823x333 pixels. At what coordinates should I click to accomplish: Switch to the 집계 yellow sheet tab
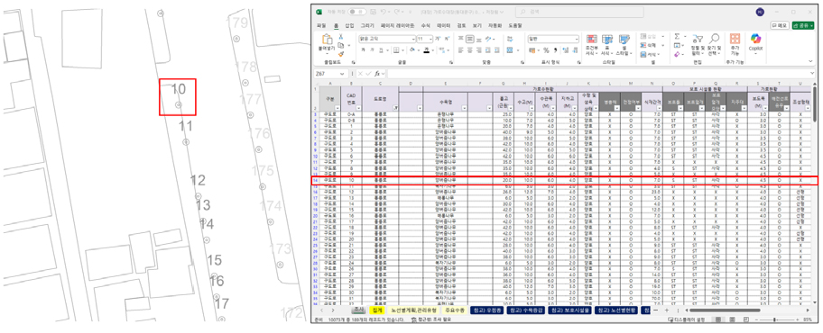tap(377, 310)
